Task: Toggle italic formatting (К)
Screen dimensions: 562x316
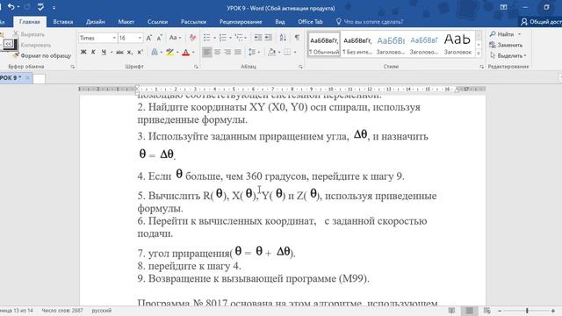Action: 93,53
